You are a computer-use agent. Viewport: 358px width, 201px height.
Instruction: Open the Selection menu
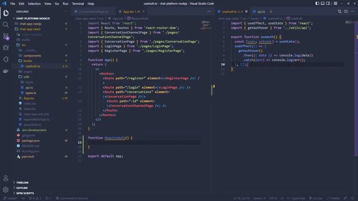[34, 4]
